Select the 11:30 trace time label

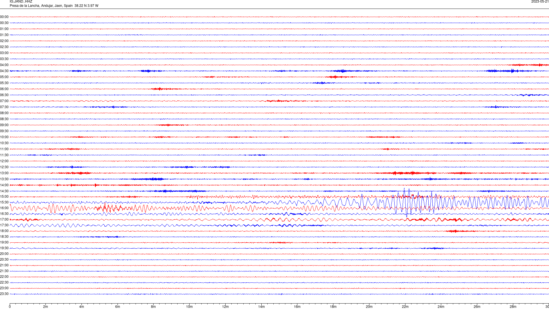coord(4,155)
